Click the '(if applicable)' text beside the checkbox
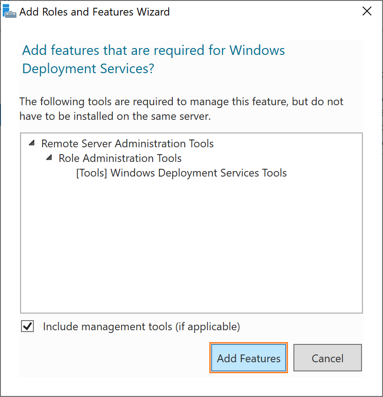This screenshot has width=383, height=397. 207,327
